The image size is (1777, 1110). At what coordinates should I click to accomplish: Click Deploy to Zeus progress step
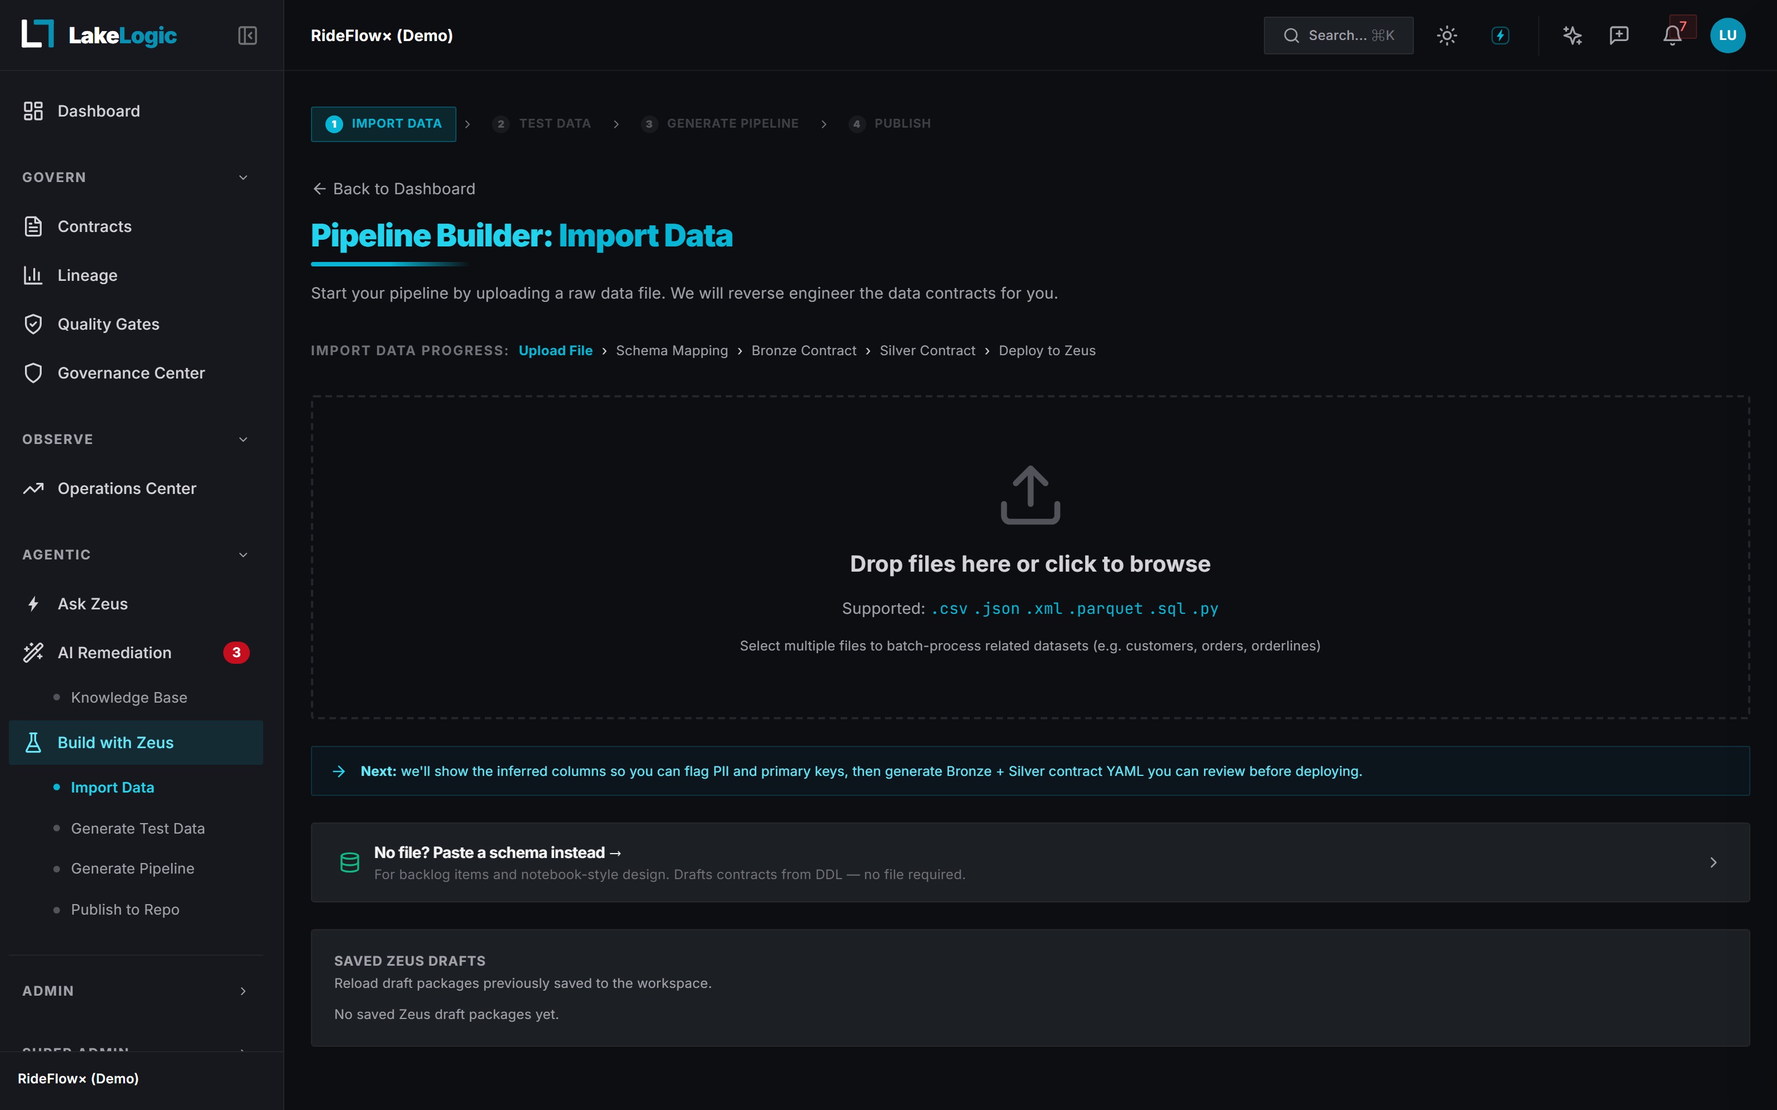pos(1047,350)
